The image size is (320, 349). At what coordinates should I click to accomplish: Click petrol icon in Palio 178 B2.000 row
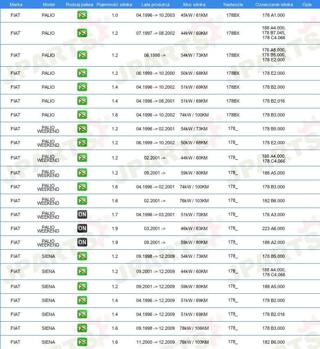tap(82, 87)
